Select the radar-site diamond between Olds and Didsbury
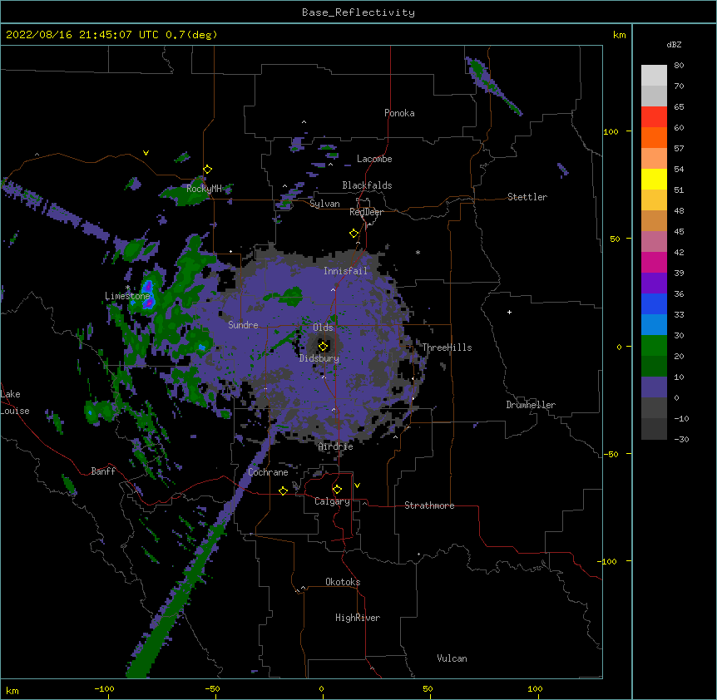Viewport: 717px width, 700px height. (x=323, y=347)
